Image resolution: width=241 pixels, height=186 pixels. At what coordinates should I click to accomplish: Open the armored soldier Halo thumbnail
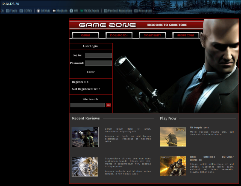[x=173, y=166]
